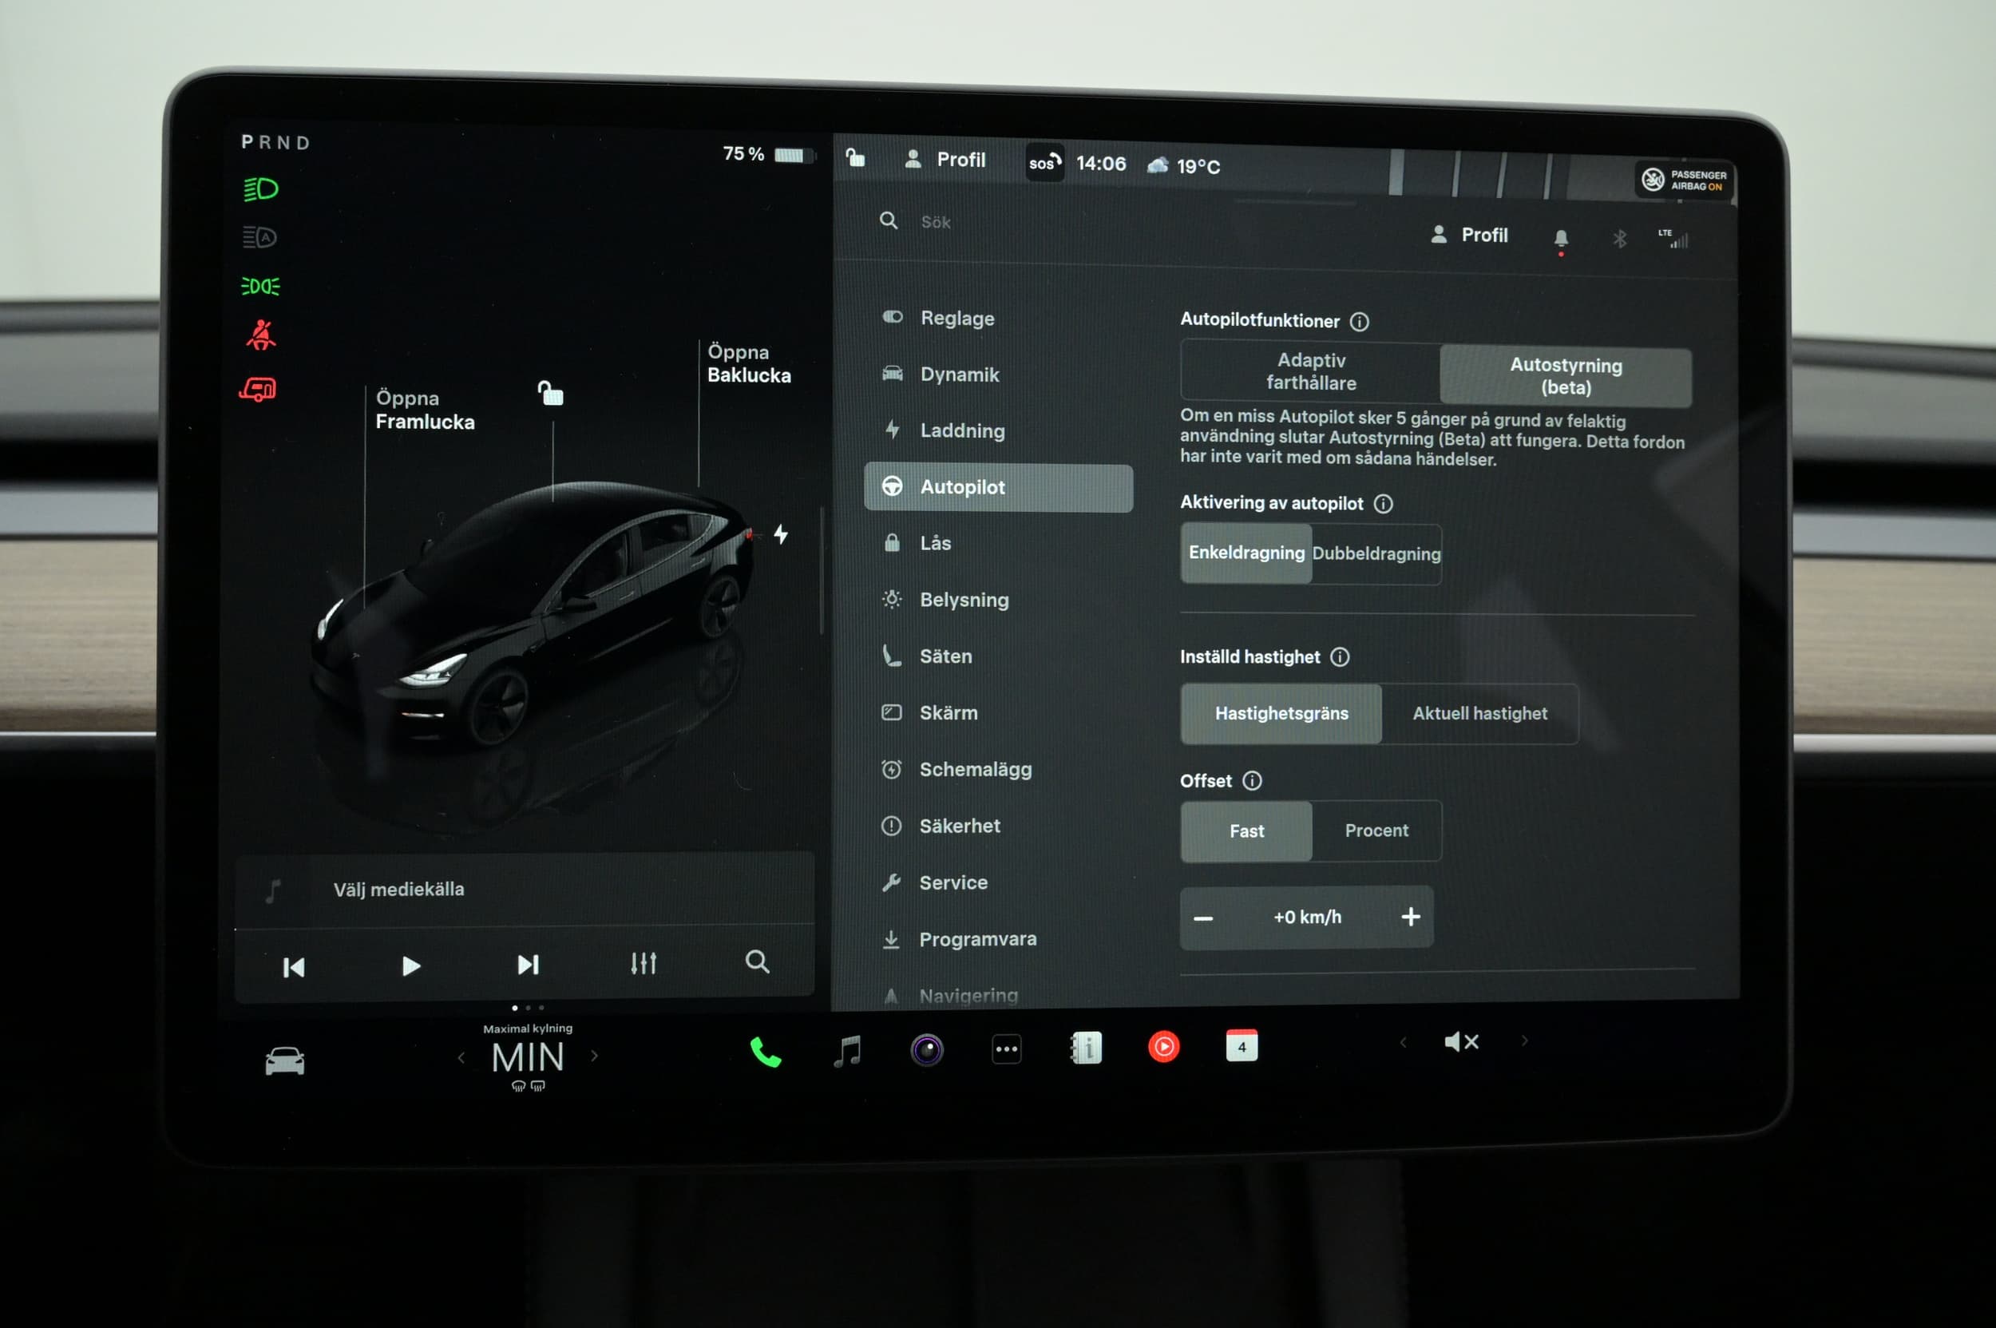The width and height of the screenshot is (1996, 1328).
Task: Open the calendar app icon
Action: pos(1242,1046)
